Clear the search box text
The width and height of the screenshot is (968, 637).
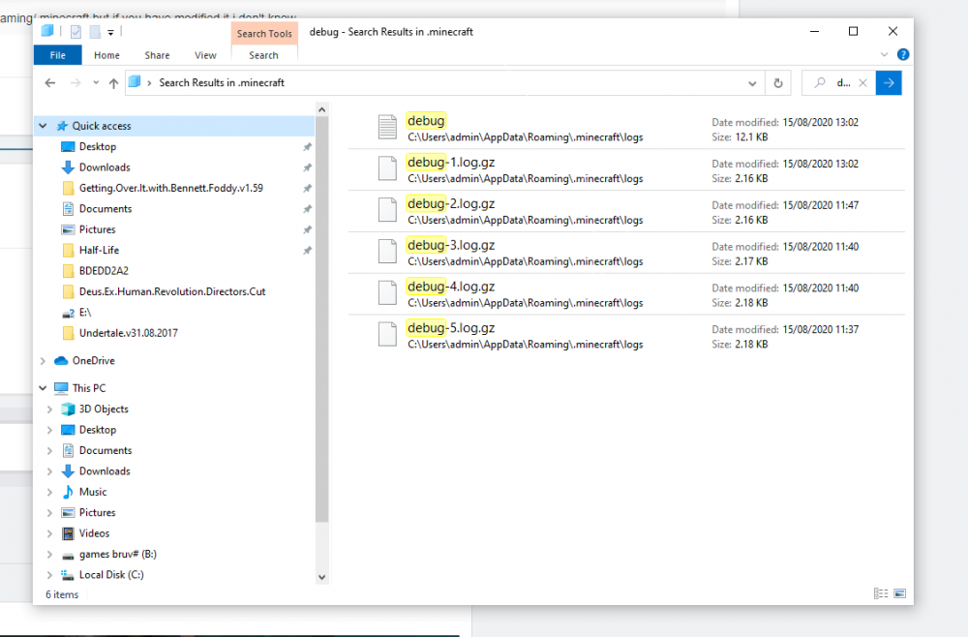(x=863, y=82)
